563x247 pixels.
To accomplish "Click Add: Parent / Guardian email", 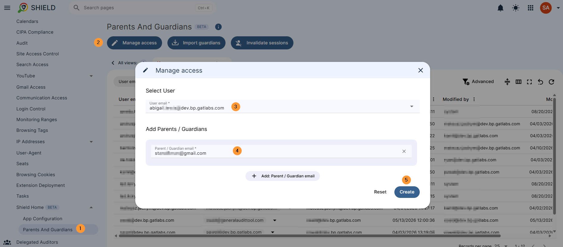I will tap(283, 176).
